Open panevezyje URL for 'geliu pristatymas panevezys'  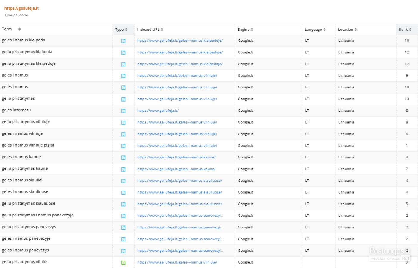tap(180, 227)
